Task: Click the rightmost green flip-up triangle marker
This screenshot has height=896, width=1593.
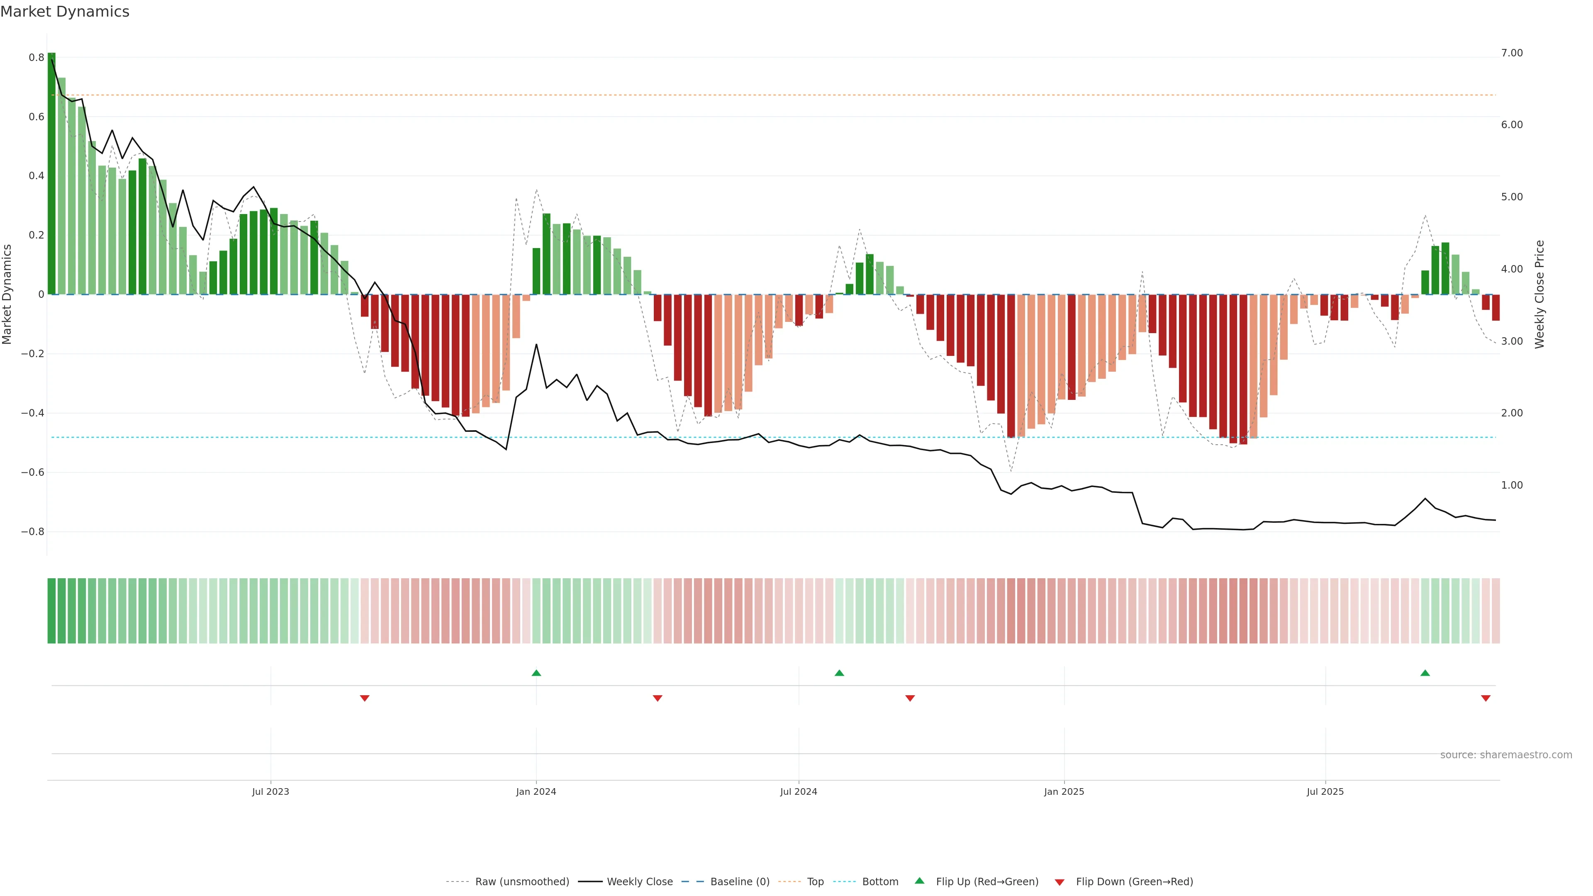Action: (1425, 673)
